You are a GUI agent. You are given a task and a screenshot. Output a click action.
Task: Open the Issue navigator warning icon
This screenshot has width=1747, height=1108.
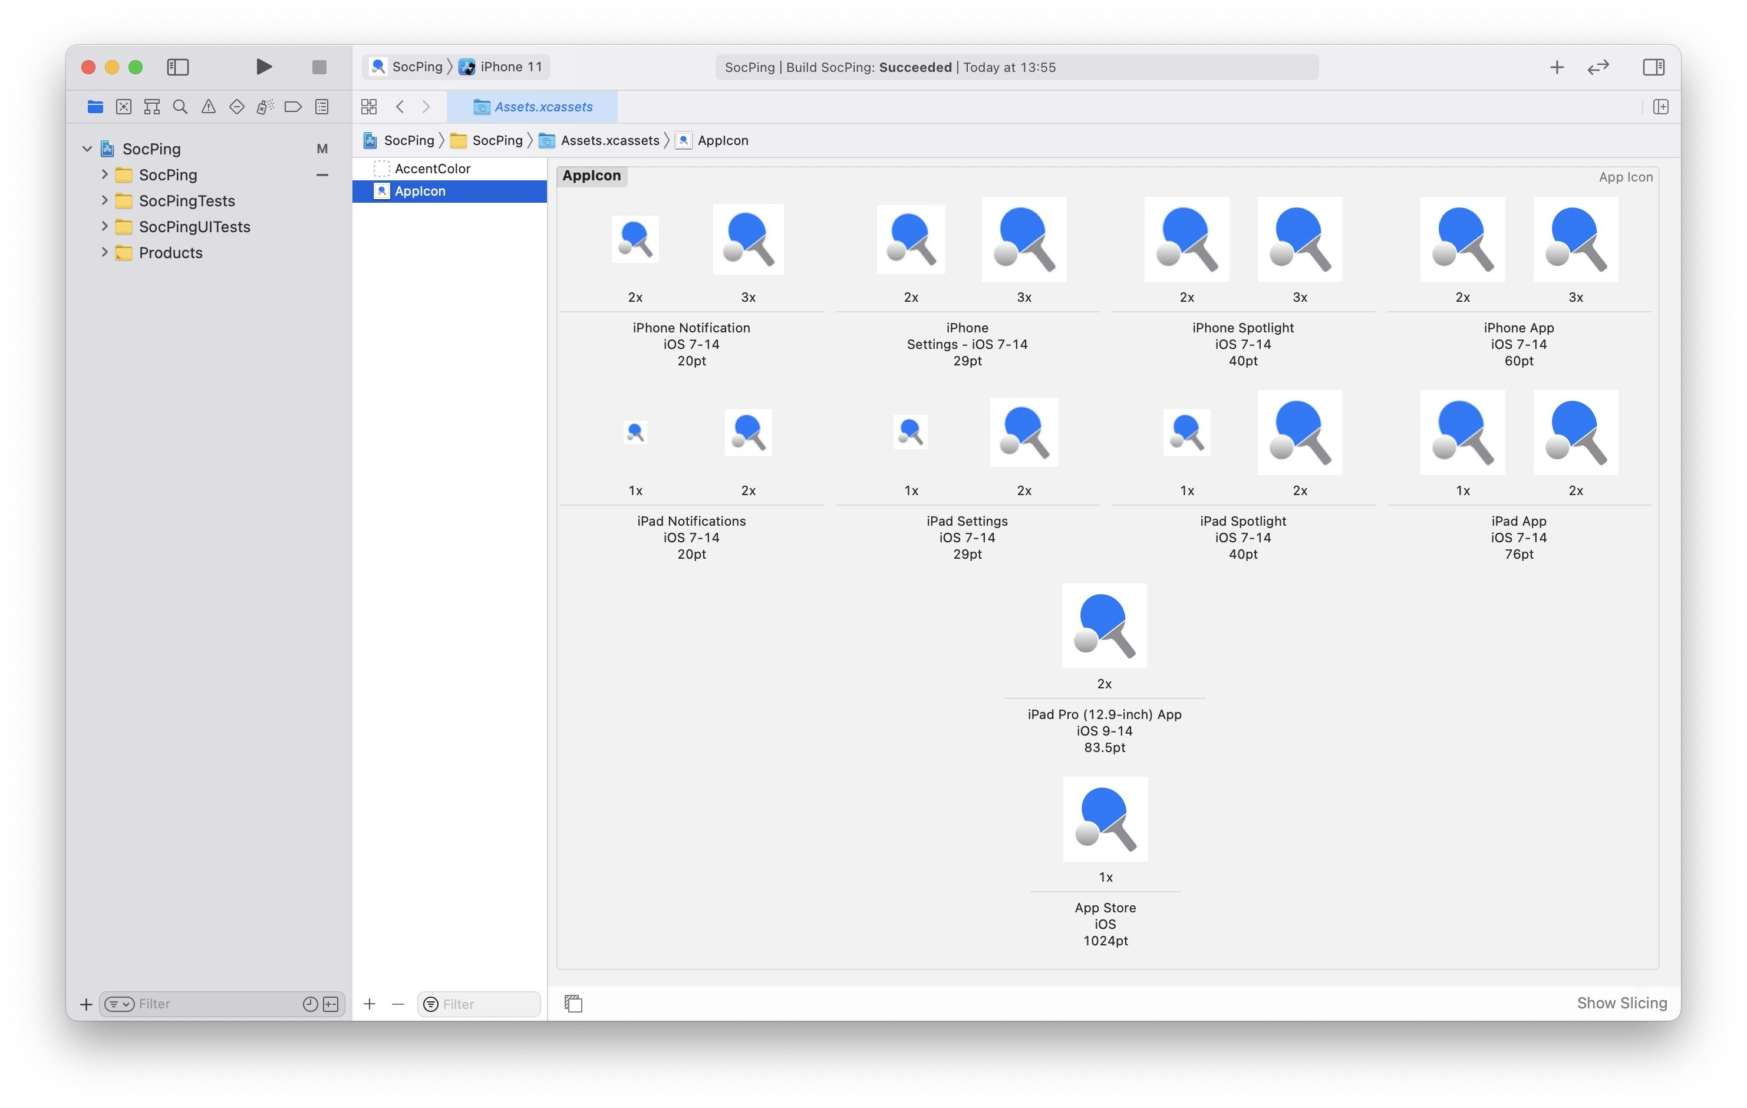pyautogui.click(x=208, y=107)
